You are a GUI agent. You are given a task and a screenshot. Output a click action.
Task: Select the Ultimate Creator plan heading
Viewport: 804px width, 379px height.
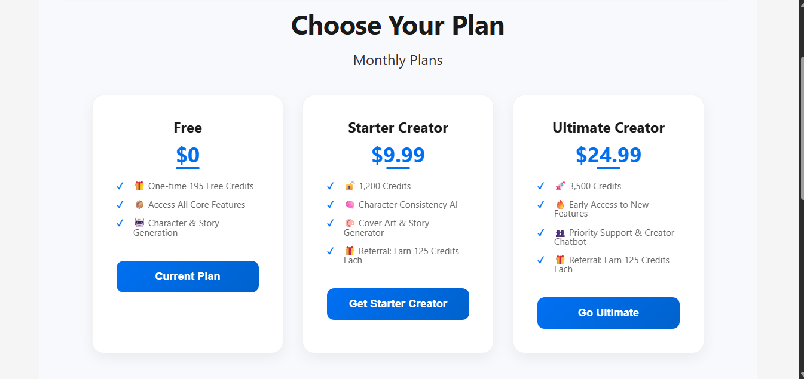tap(608, 127)
